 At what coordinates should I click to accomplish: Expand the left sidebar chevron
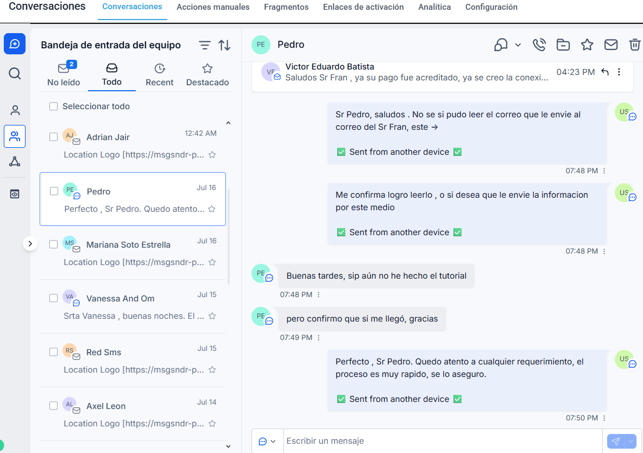pos(30,244)
